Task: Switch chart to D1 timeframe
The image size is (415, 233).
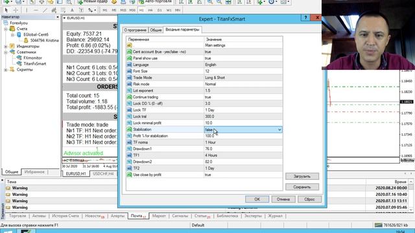Action: tap(160, 10)
